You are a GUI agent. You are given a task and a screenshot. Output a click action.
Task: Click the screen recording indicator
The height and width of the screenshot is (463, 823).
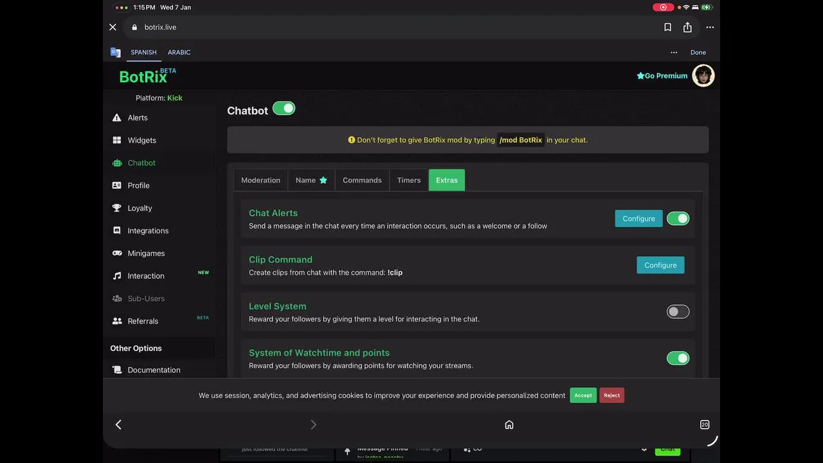664,7
